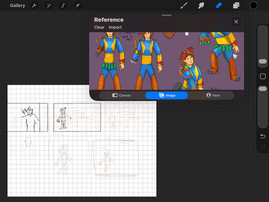Select the Smudge tool
269x202 pixels.
coord(201,5)
